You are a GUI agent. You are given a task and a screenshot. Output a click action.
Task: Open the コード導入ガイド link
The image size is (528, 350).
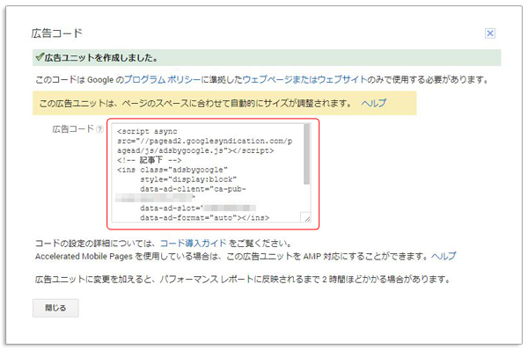click(x=194, y=243)
